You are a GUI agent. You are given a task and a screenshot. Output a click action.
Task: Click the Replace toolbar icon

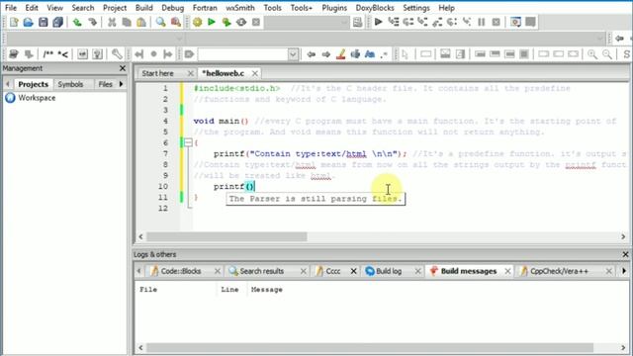(176, 22)
